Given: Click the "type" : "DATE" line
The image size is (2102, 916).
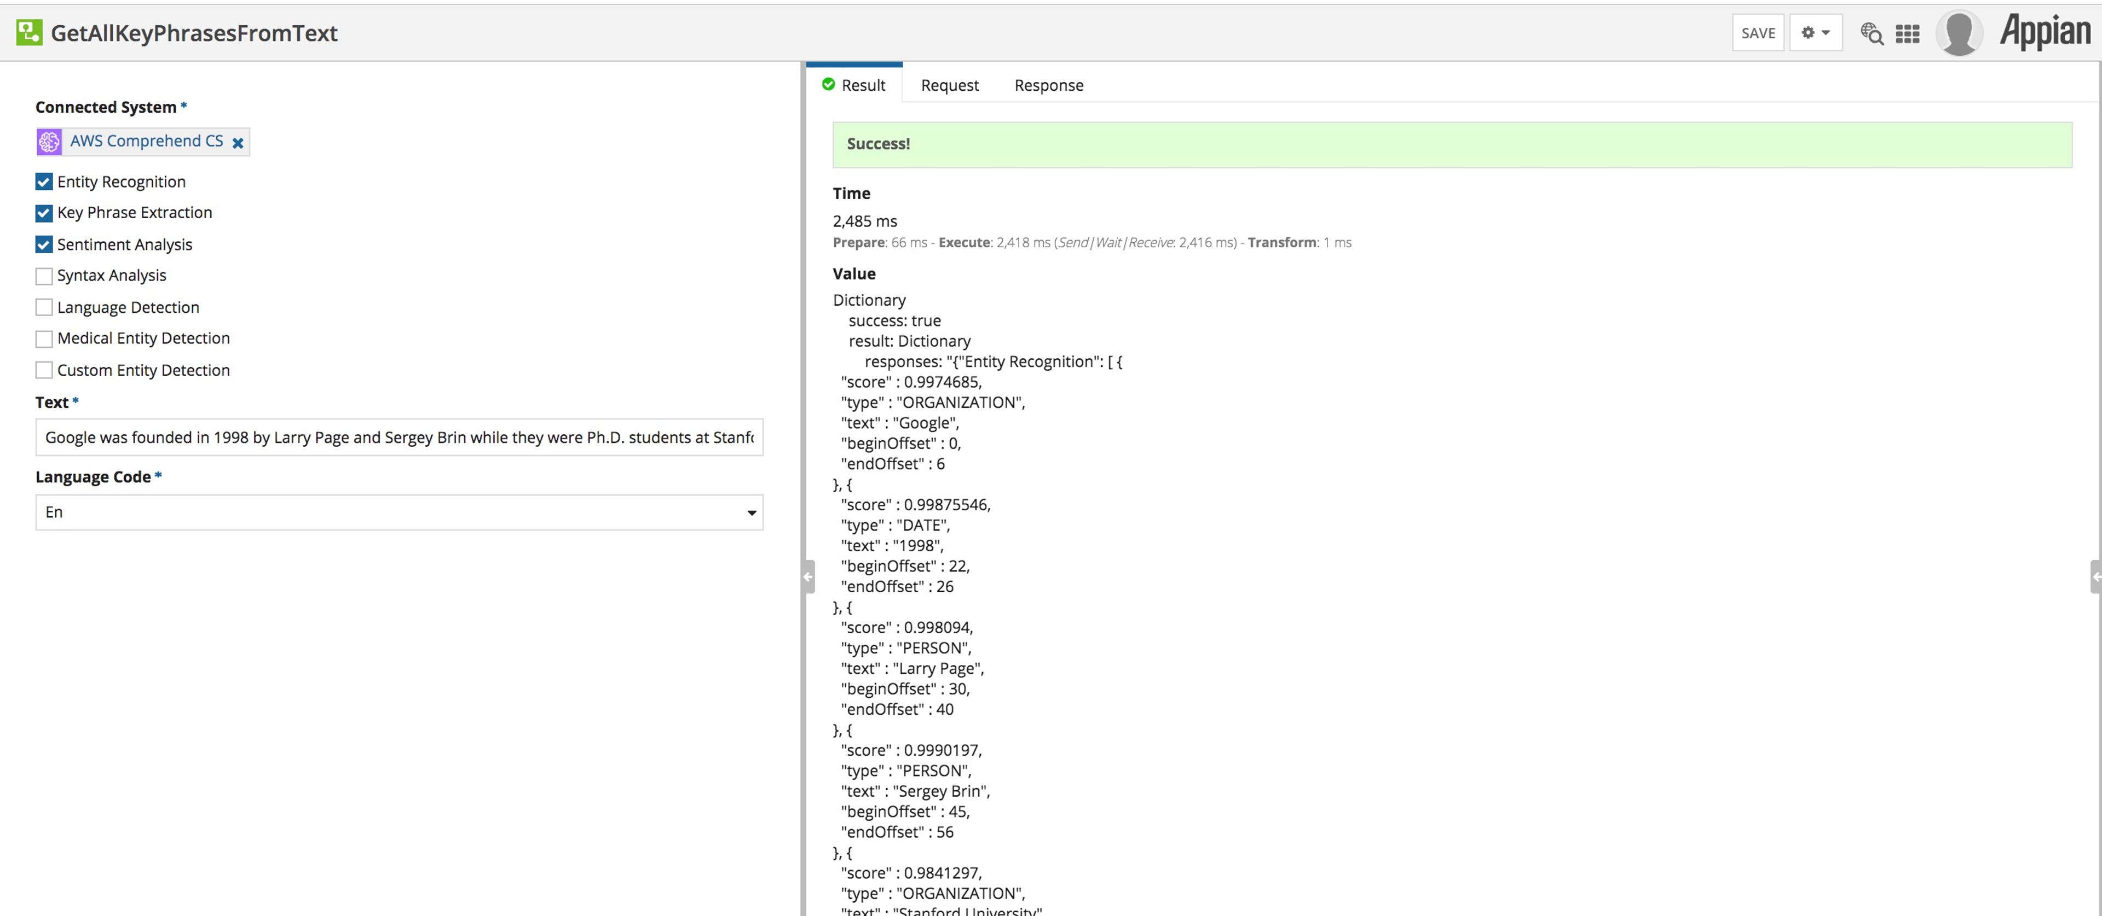Looking at the screenshot, I should (x=895, y=526).
